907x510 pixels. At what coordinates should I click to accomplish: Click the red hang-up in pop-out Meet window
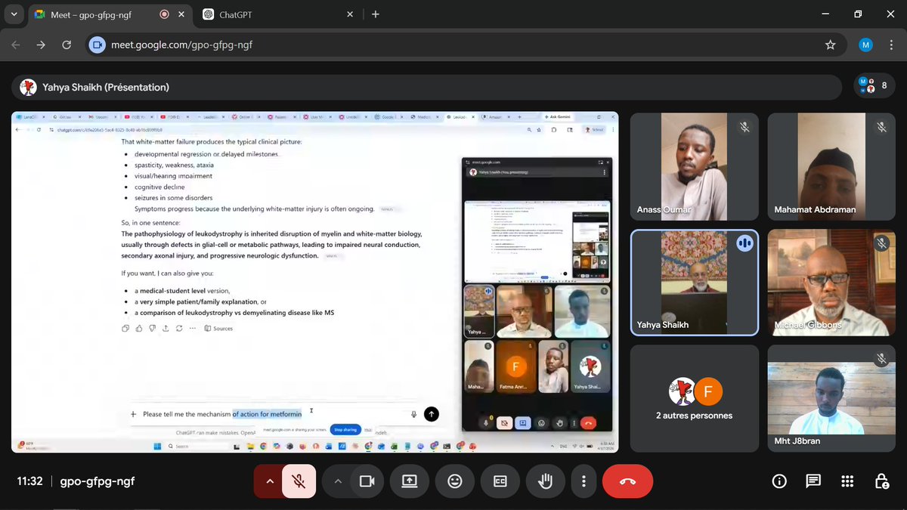click(587, 423)
